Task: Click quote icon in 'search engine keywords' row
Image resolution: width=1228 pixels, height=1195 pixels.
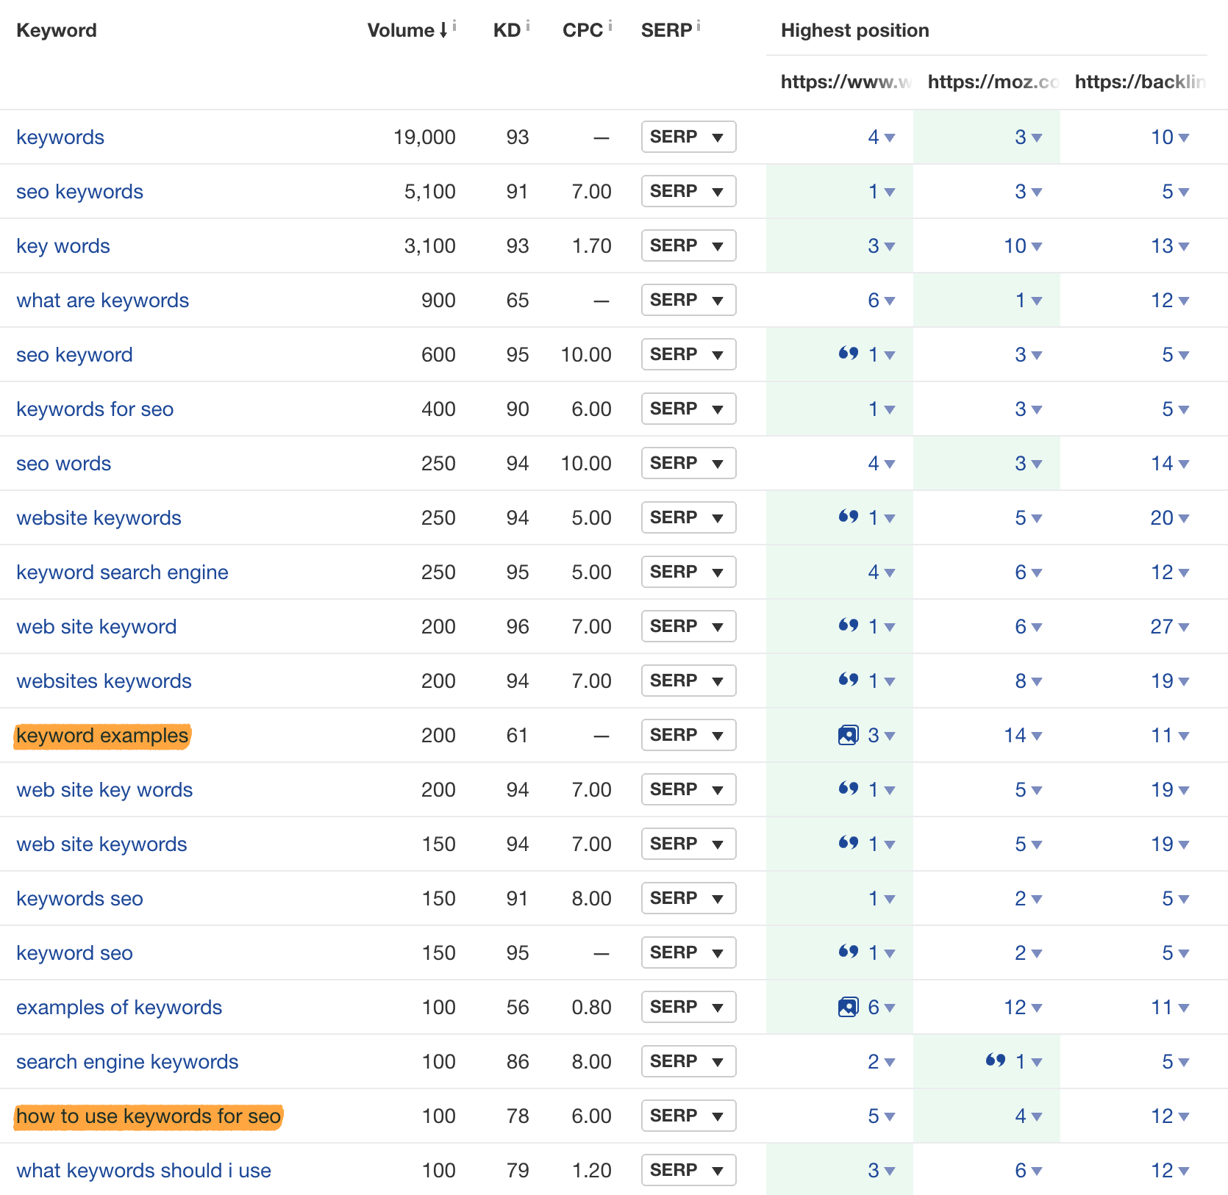Action: [x=996, y=1061]
